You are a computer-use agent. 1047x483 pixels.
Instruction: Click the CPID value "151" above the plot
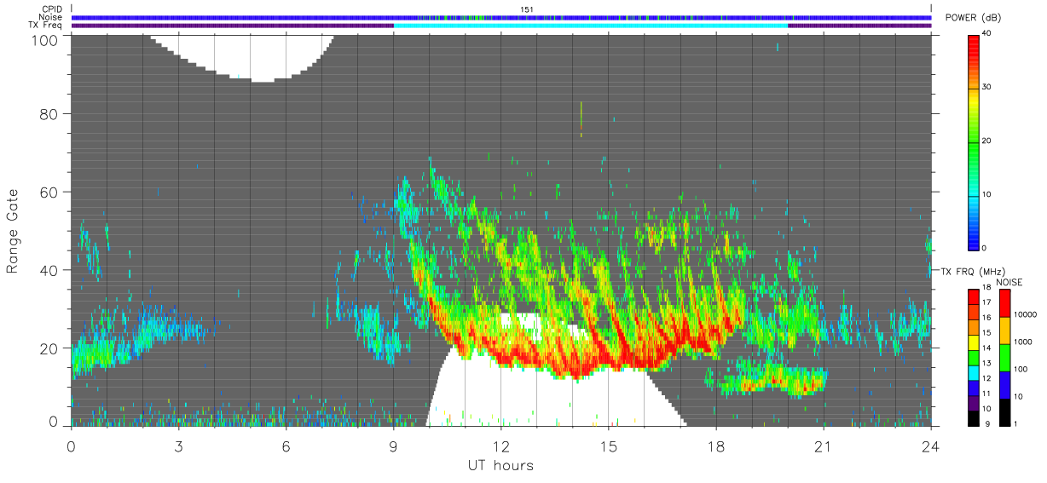click(526, 9)
